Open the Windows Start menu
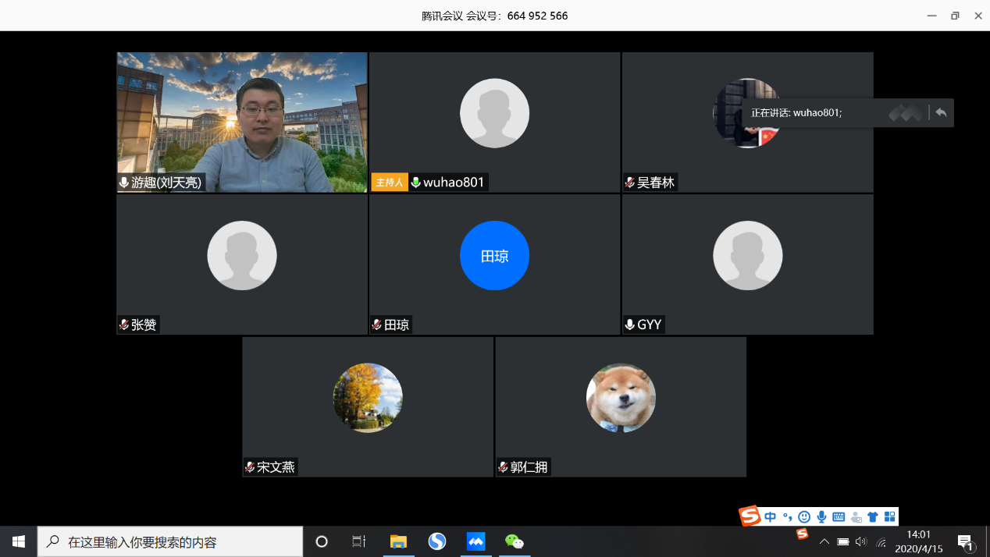990x557 pixels. click(x=19, y=541)
